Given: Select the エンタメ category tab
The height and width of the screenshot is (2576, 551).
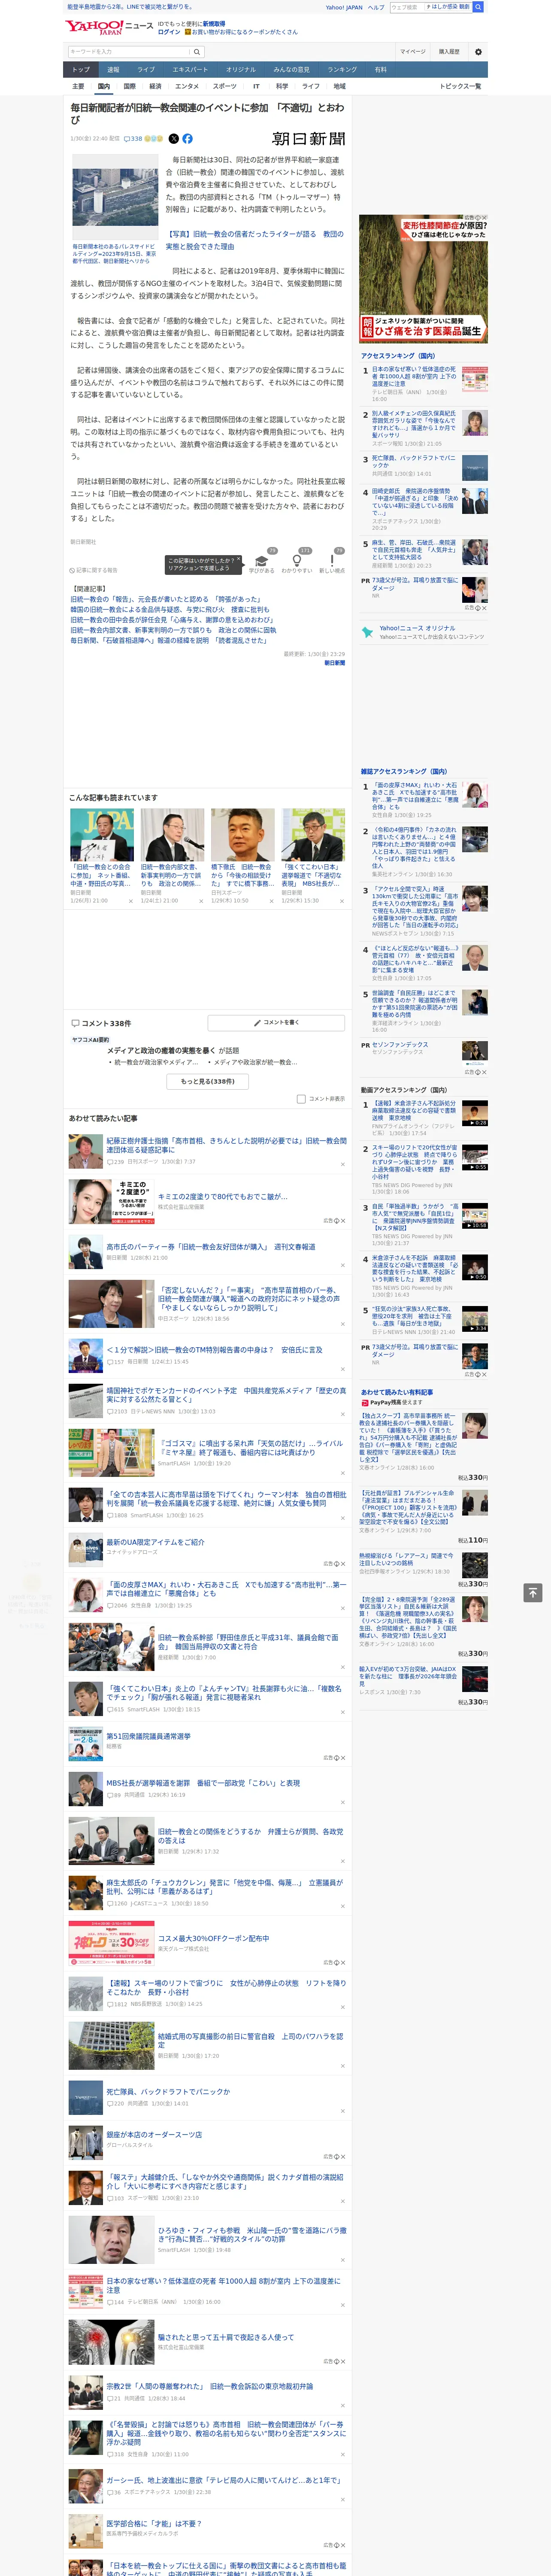Looking at the screenshot, I should tap(187, 86).
